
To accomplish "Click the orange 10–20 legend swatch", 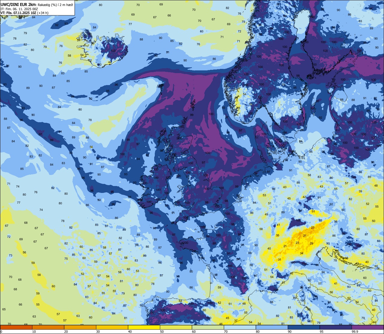I will click(x=48, y=327).
